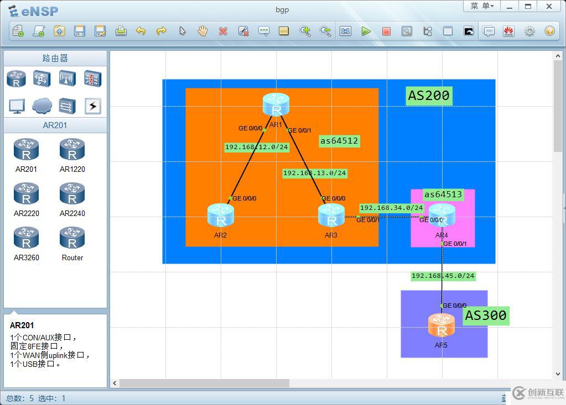Select router AR4 on the canvas
The width and height of the screenshot is (566, 405).
click(442, 215)
